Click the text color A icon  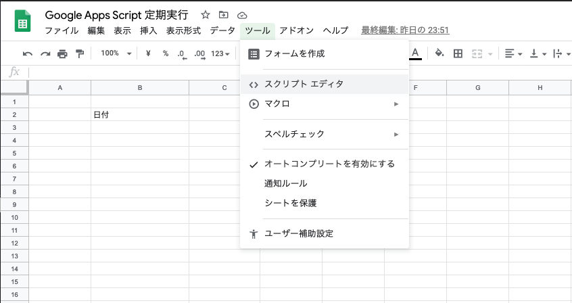(x=415, y=53)
